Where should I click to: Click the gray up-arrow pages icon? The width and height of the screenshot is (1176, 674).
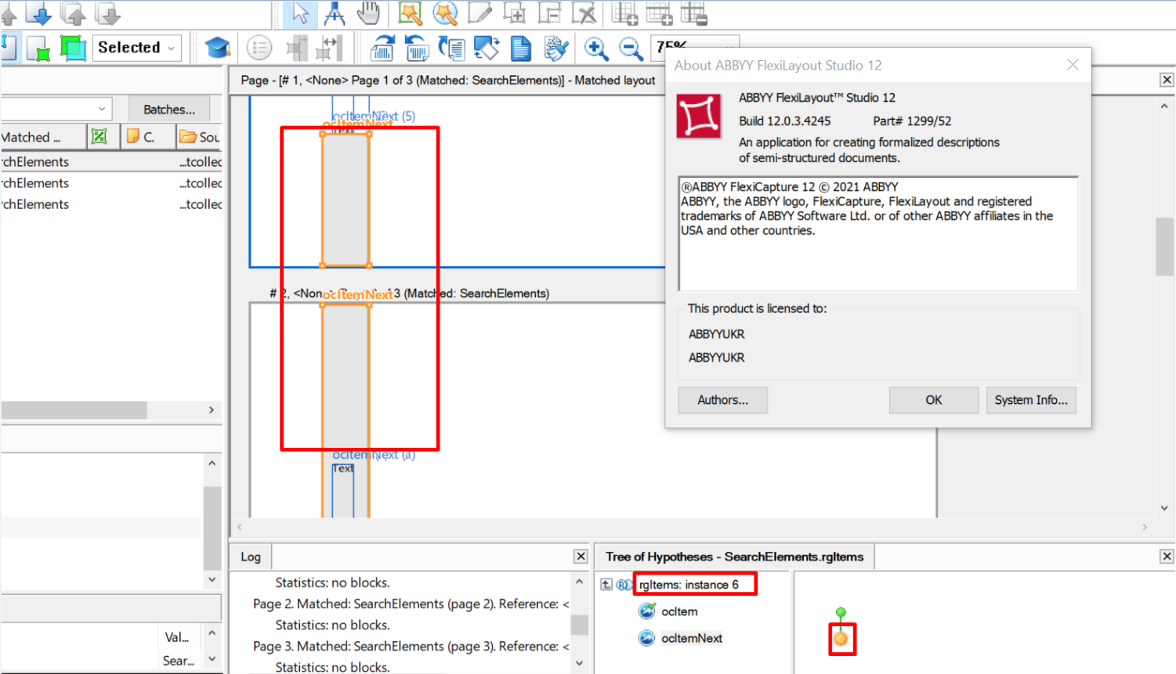pyautogui.click(x=73, y=13)
